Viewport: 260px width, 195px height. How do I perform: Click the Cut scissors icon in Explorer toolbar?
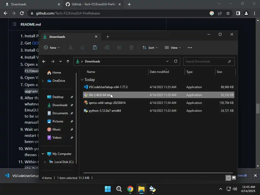pos(71,47)
